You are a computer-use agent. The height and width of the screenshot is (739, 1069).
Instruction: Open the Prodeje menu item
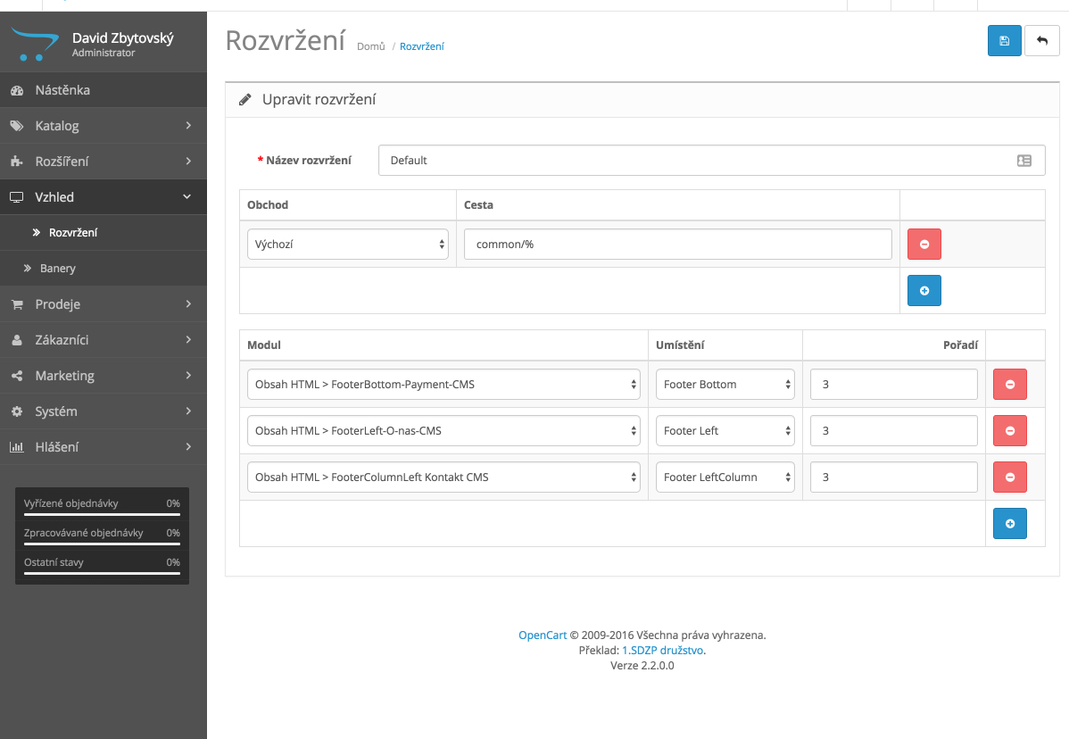(x=104, y=304)
